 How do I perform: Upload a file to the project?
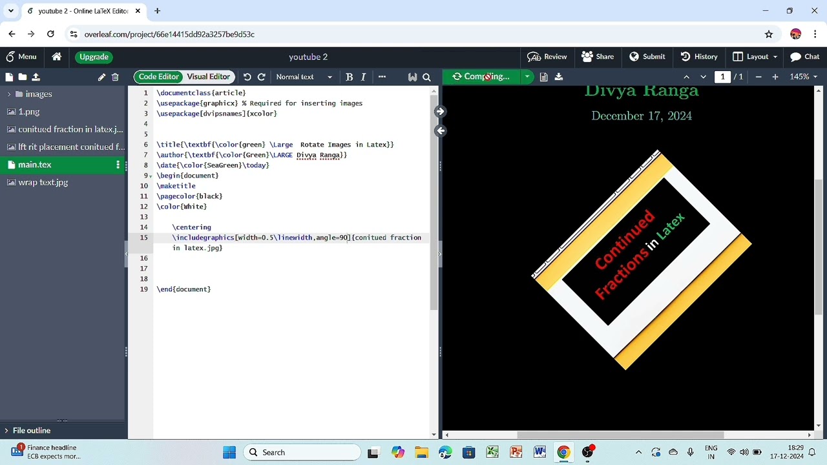36,77
